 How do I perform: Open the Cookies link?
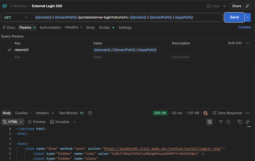click(245, 27)
